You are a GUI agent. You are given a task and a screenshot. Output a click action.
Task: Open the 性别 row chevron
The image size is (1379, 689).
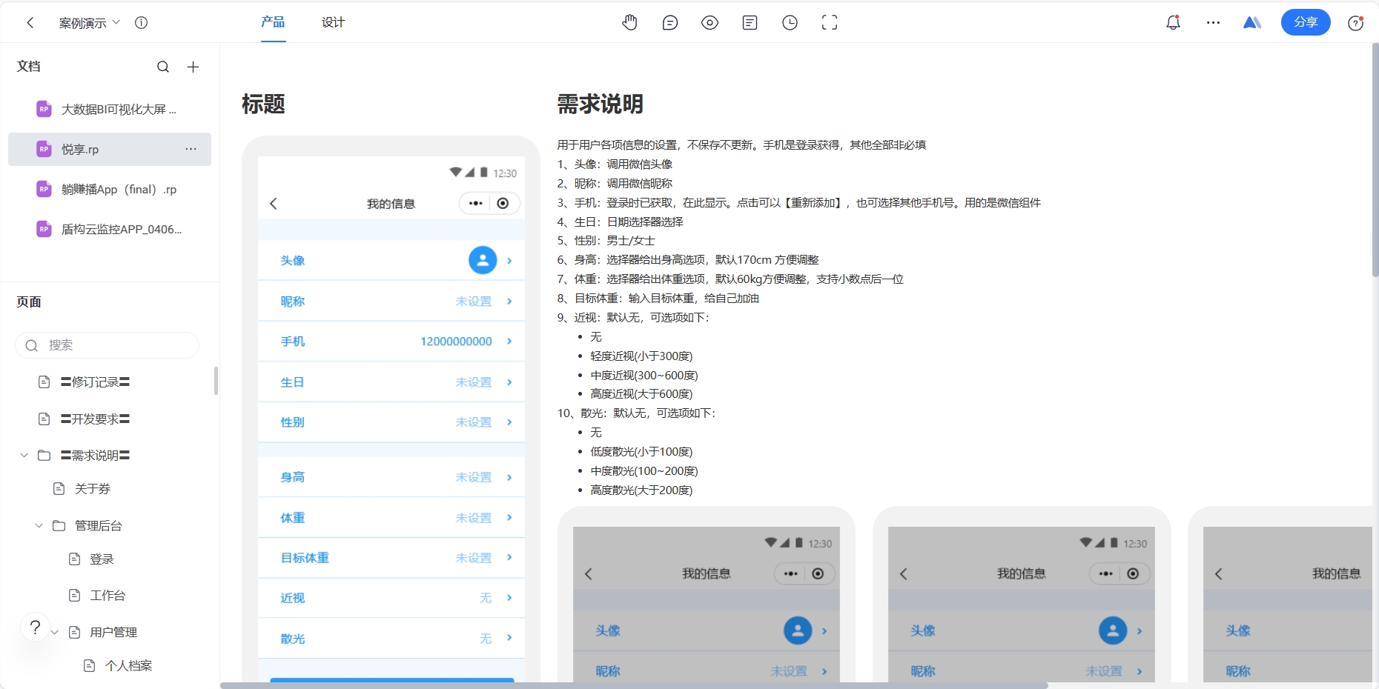(509, 422)
